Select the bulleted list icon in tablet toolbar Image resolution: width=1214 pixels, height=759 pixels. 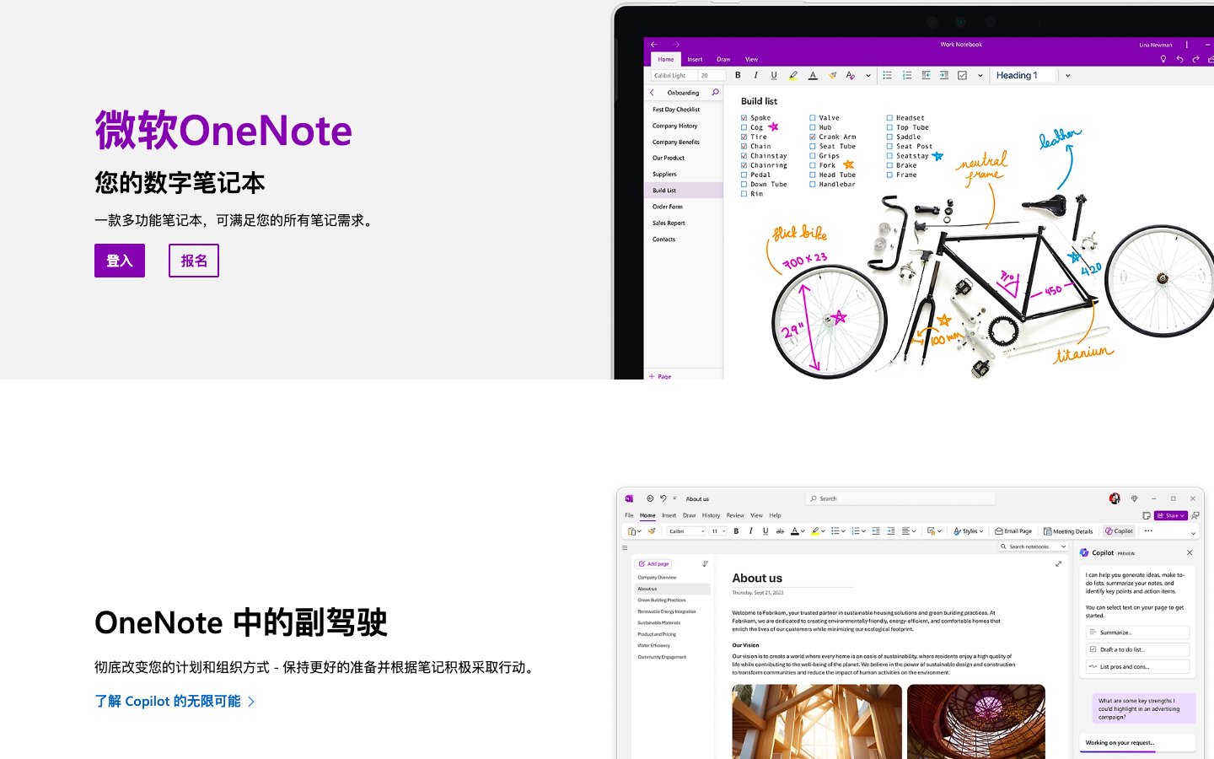[887, 75]
